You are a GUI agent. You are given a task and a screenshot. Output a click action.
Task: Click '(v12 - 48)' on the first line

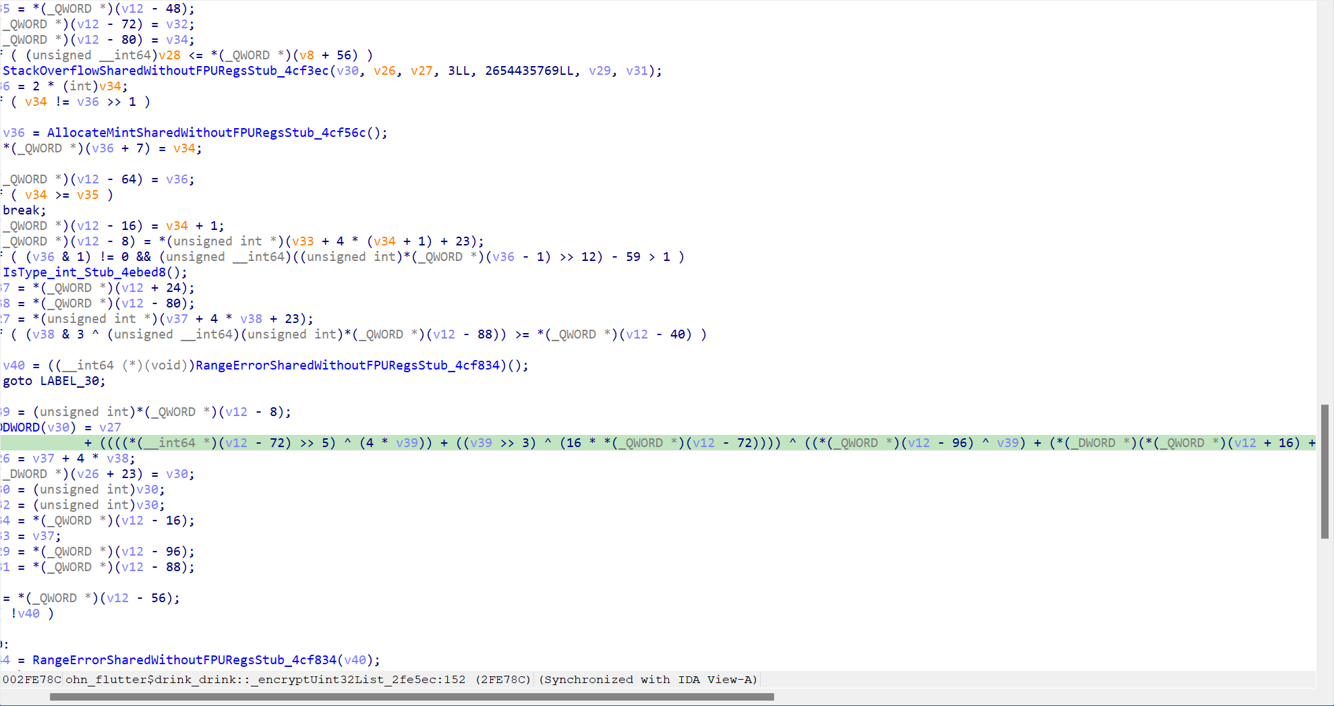(154, 9)
